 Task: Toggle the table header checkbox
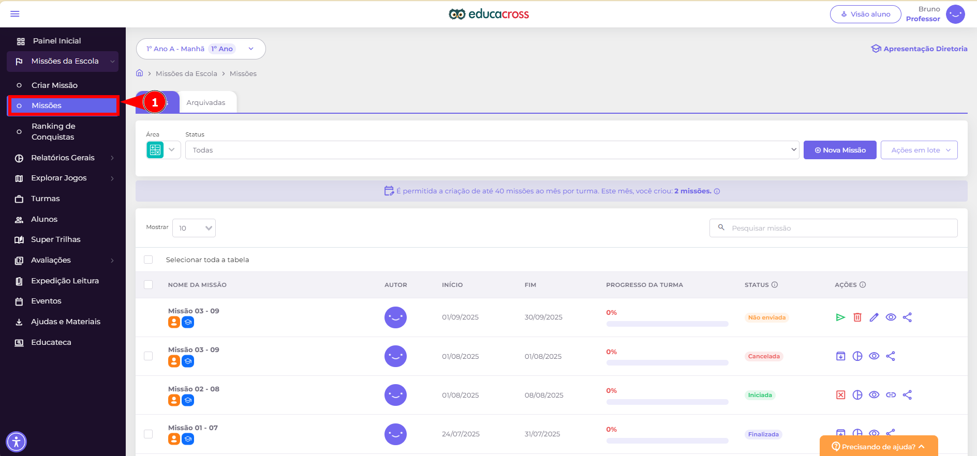149,285
